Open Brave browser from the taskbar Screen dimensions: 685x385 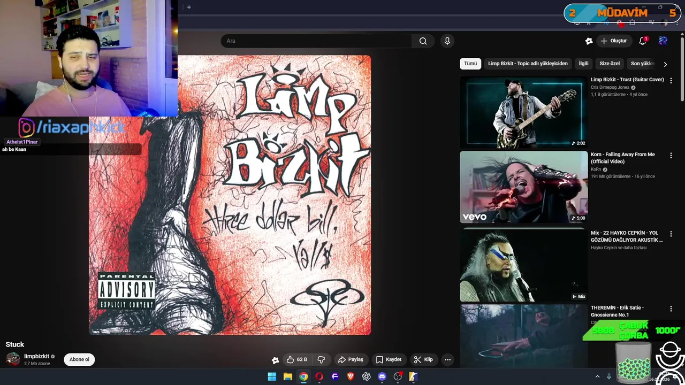pyautogui.click(x=351, y=376)
